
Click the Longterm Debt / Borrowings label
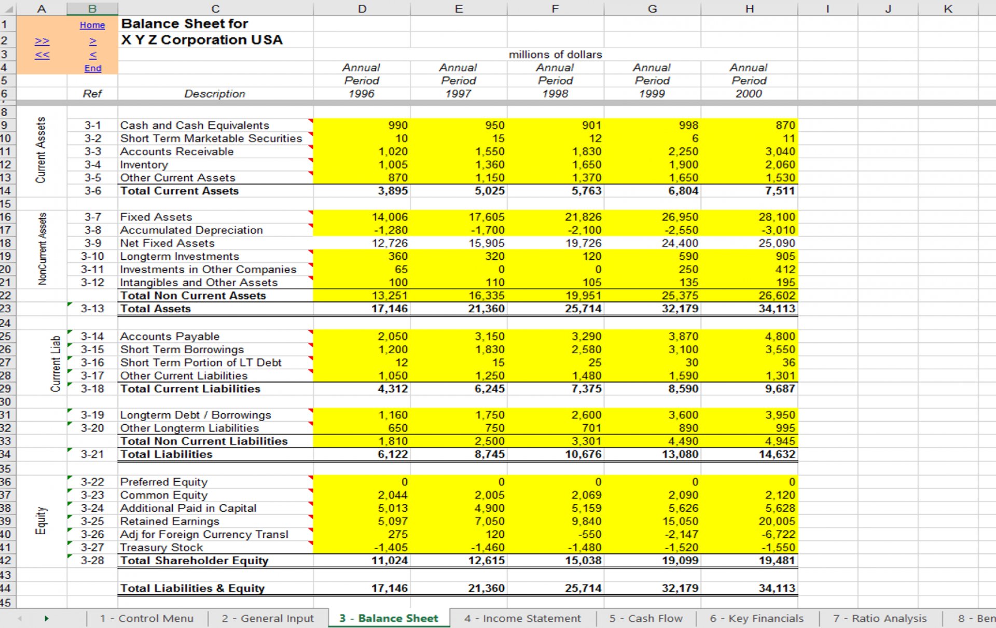[196, 415]
